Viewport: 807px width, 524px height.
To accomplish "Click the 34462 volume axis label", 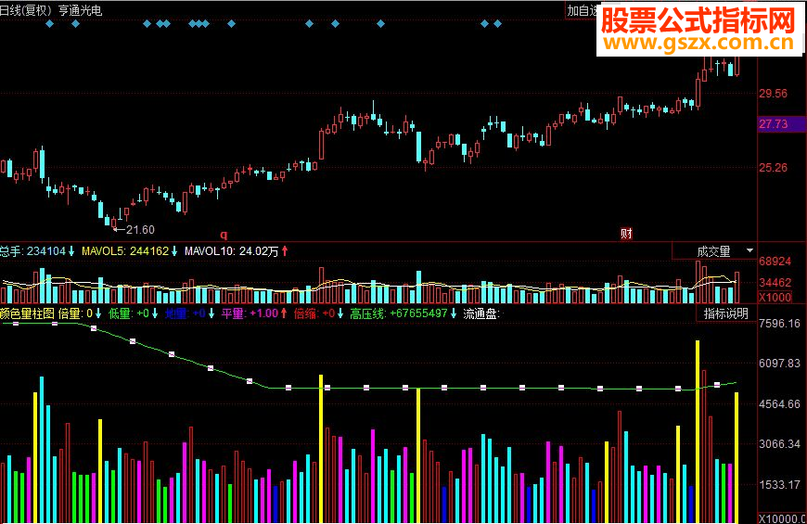I will pos(775,283).
